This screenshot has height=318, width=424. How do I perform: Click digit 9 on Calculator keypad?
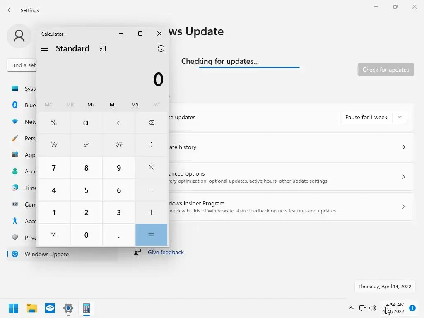point(119,168)
